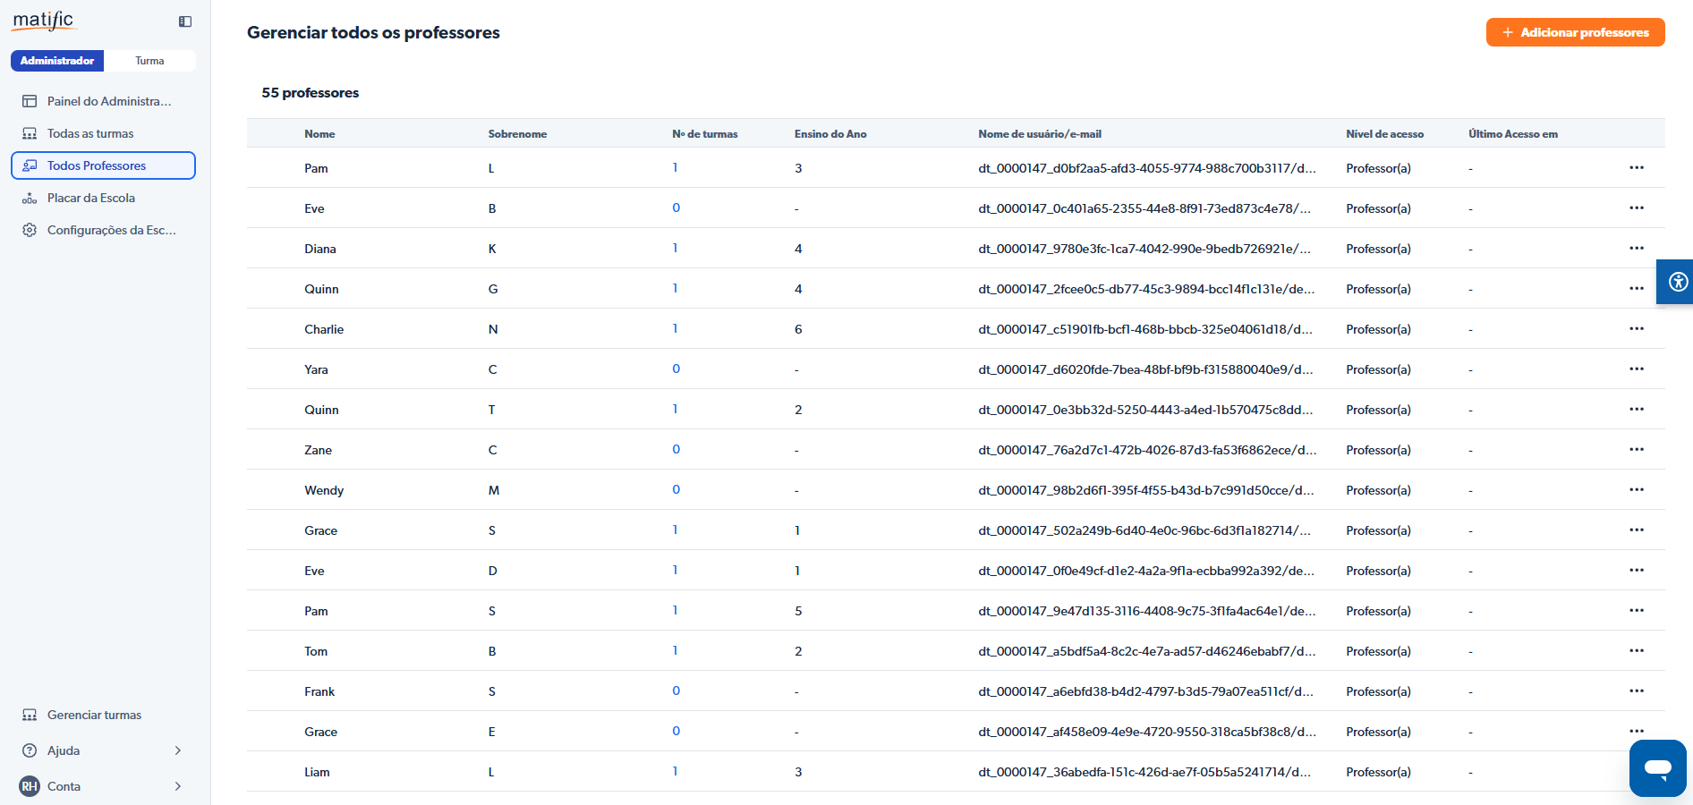
Task: Open row actions dropdown for Wendy M
Action: (1636, 489)
